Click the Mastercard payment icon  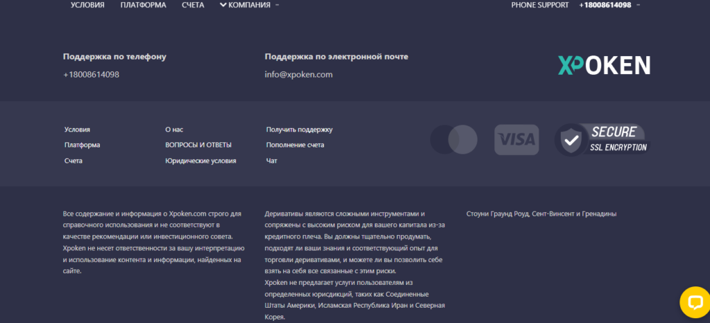(453, 140)
